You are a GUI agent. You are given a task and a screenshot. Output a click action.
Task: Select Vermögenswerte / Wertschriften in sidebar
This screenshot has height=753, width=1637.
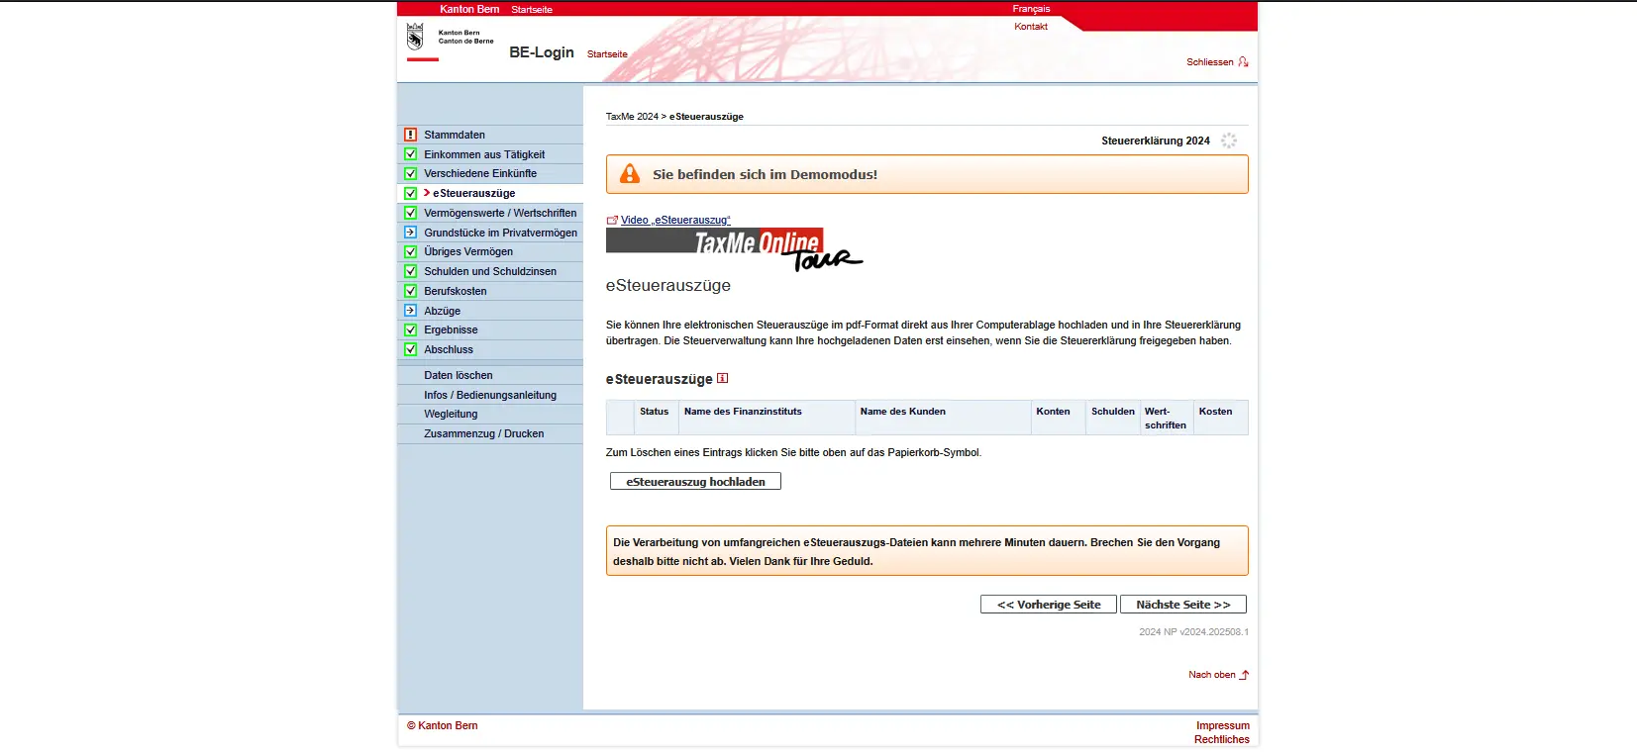(500, 213)
